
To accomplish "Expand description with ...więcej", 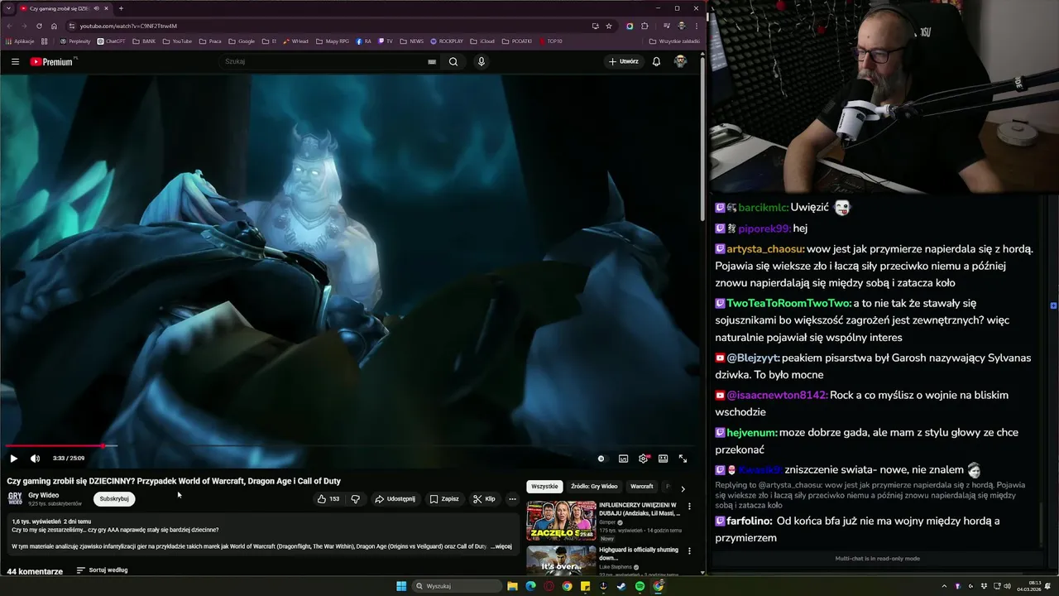I will click(501, 546).
